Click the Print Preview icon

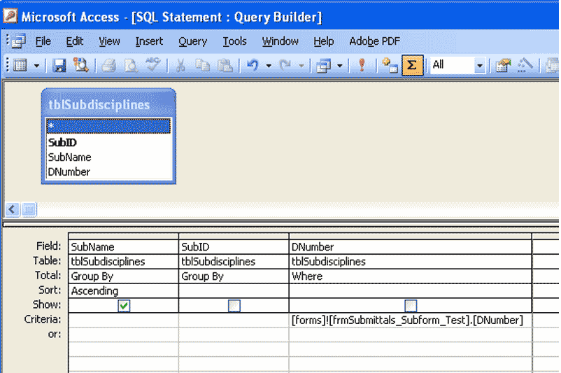click(131, 66)
